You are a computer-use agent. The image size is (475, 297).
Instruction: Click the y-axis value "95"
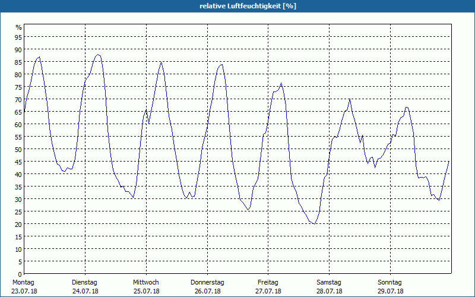(18, 37)
